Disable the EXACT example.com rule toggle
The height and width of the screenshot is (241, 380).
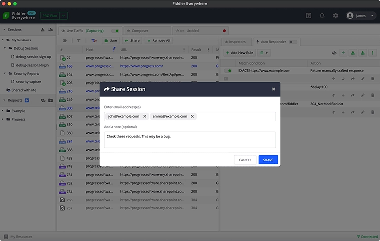(228, 70)
